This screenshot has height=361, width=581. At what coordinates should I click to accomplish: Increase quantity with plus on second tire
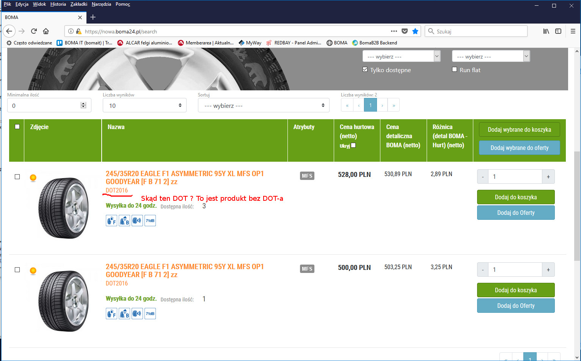(x=548, y=270)
